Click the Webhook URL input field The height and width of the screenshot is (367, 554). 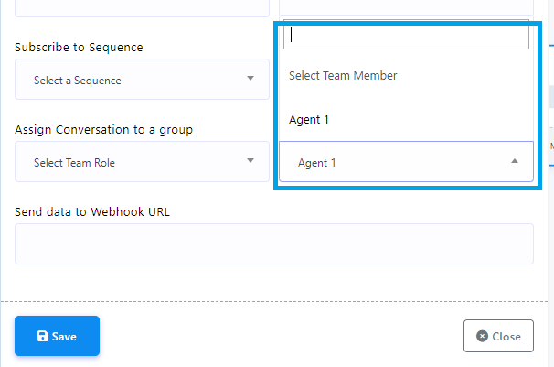pyautogui.click(x=273, y=243)
